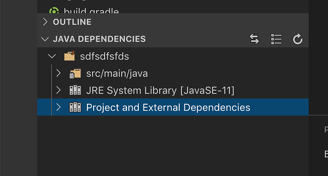Click the green Gradle icon beside build.gradle
This screenshot has width=328, height=176.
coord(54,10)
